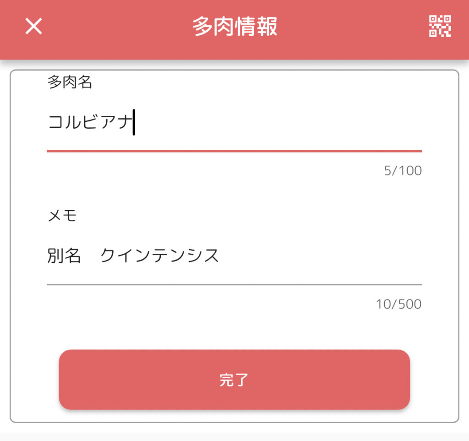Viewport: 469px width, 441px height.
Task: Click the クインテンシス text in memo
Action: click(159, 256)
